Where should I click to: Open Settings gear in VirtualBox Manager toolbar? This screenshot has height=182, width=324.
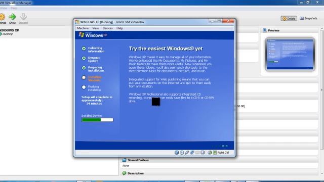coord(2,19)
